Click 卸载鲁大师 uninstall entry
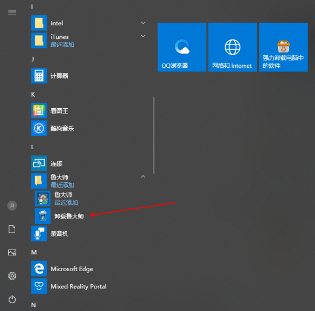This screenshot has height=311, width=315. pos(68,216)
